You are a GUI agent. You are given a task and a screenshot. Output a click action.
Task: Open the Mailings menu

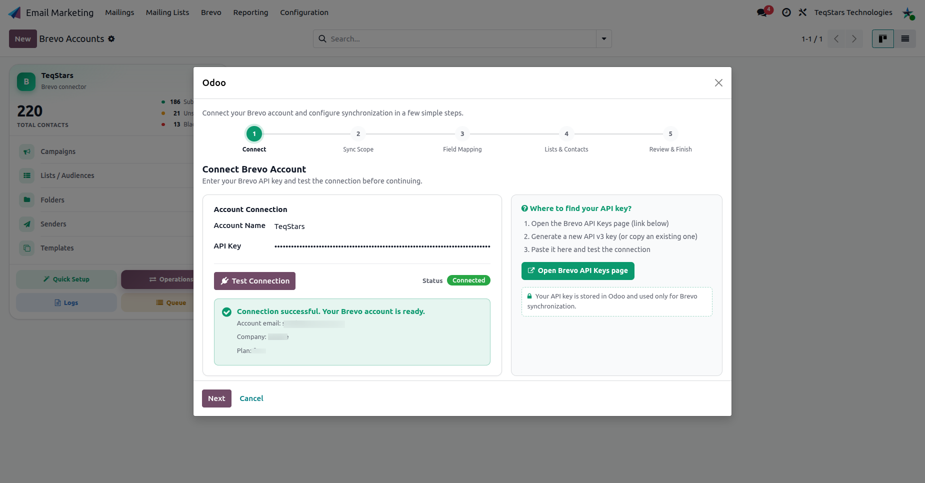point(119,12)
